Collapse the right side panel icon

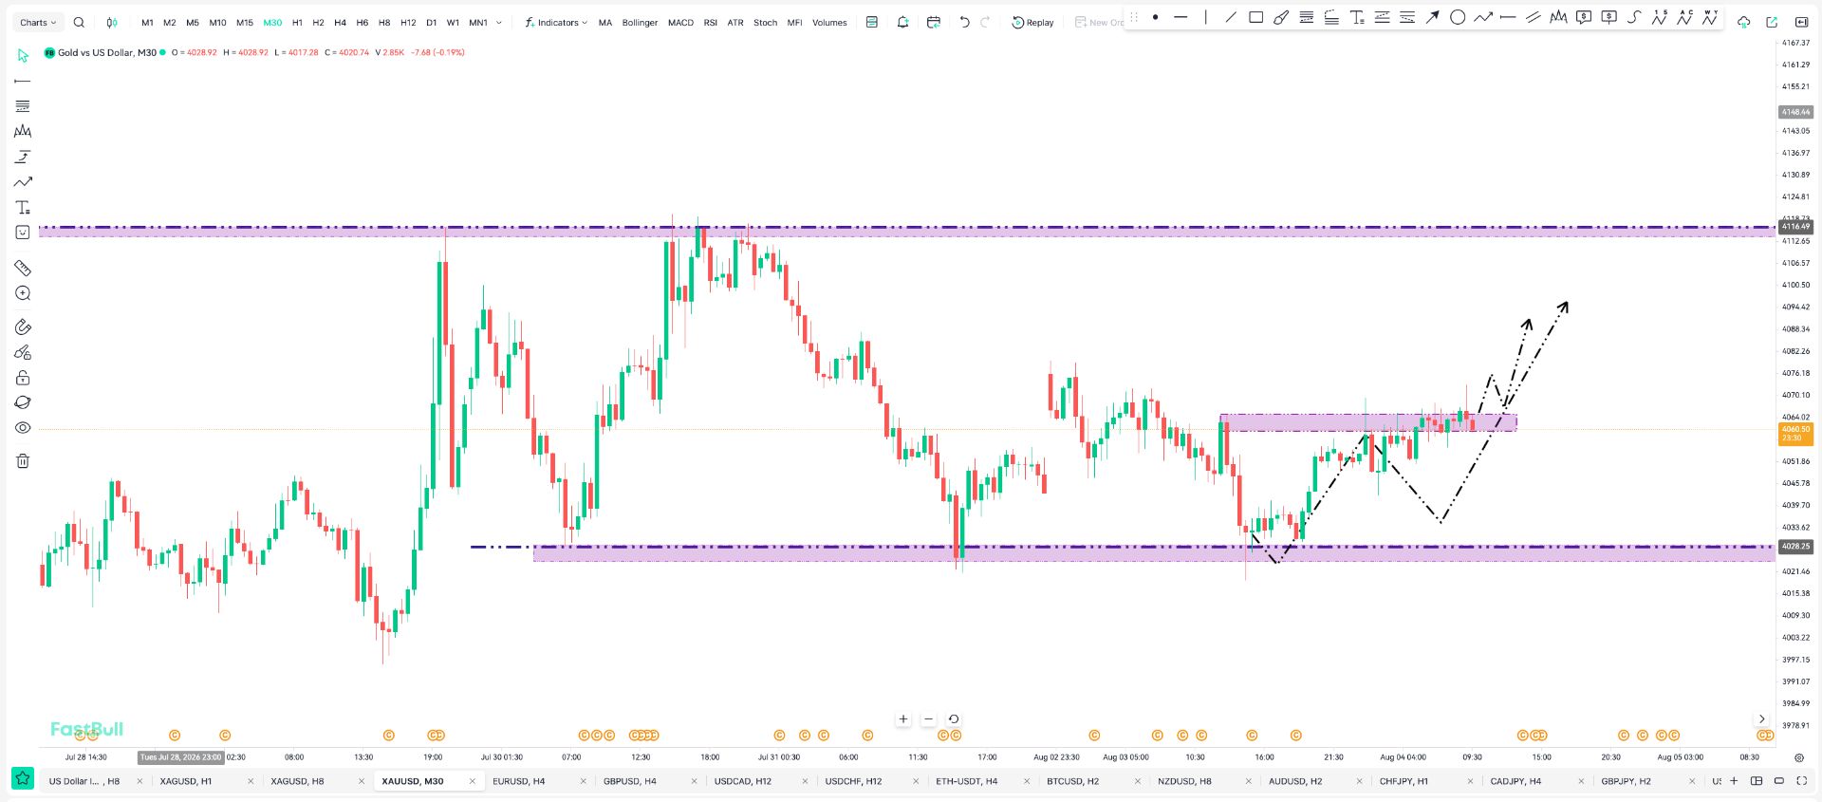(x=1801, y=22)
